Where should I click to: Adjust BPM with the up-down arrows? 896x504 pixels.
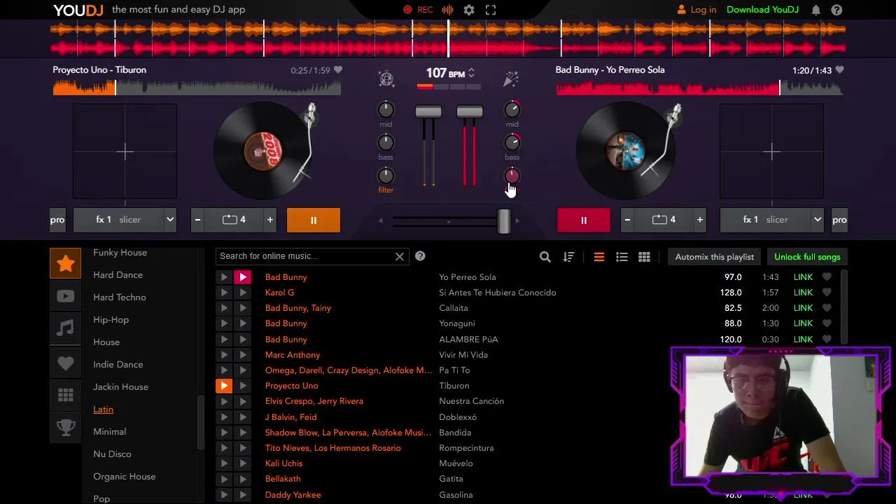[x=471, y=73]
